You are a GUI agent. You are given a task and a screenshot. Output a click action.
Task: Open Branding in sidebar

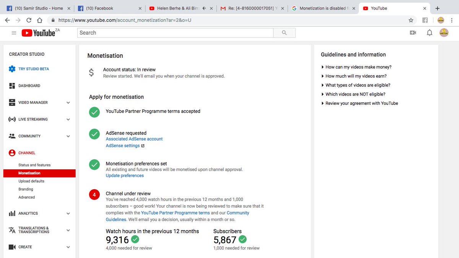click(x=26, y=189)
